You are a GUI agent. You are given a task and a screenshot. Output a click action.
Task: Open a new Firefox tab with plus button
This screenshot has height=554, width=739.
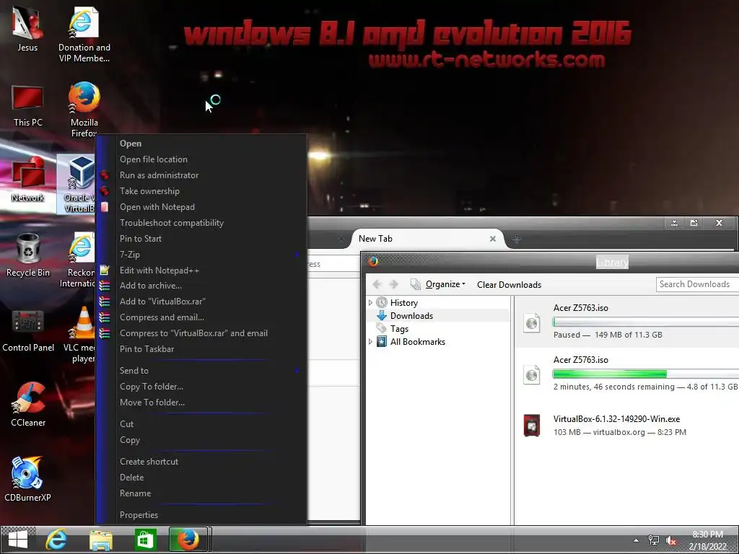pos(517,239)
